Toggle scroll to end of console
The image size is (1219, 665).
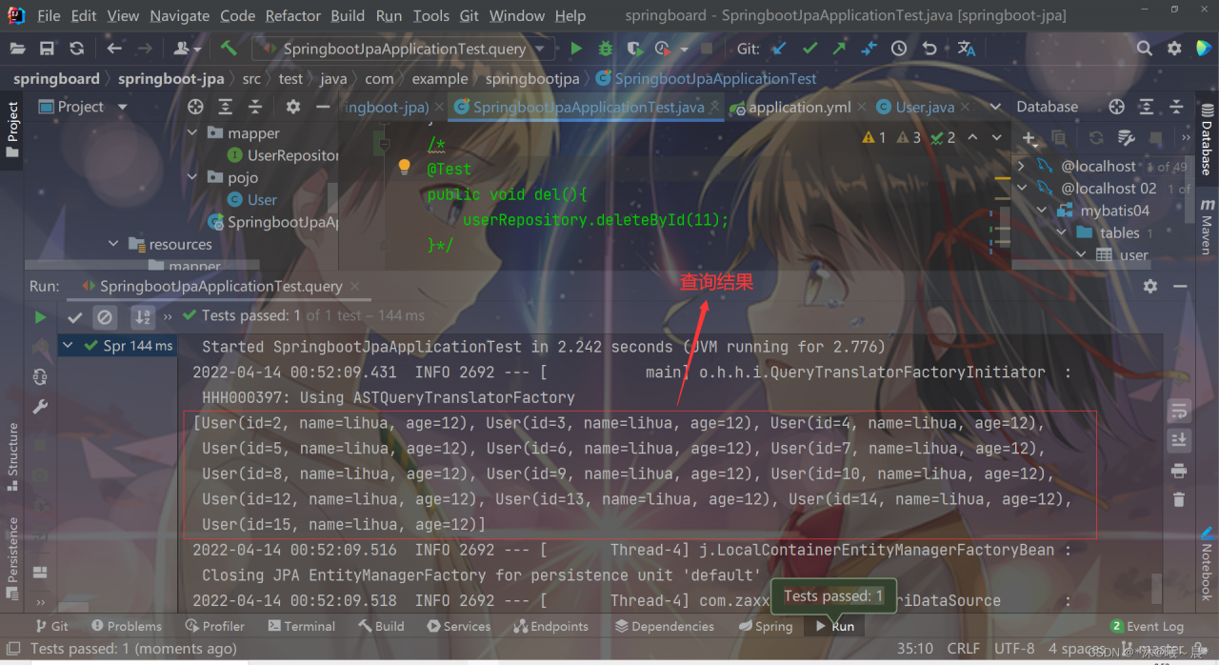coord(1179,439)
